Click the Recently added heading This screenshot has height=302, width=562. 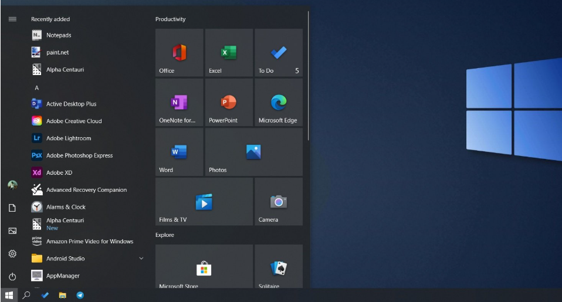[x=50, y=19]
